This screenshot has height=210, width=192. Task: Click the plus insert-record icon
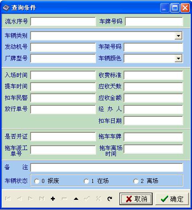pyautogui.click(x=53, y=198)
